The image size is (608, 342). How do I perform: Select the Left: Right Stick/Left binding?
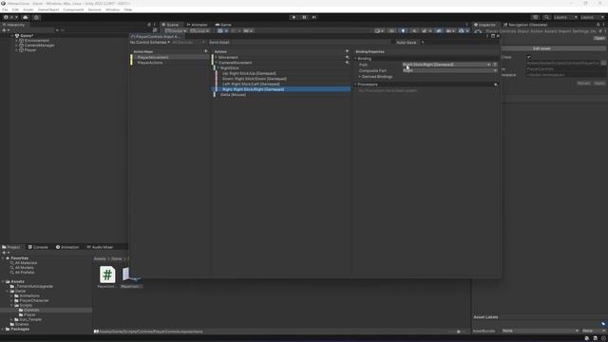251,85
